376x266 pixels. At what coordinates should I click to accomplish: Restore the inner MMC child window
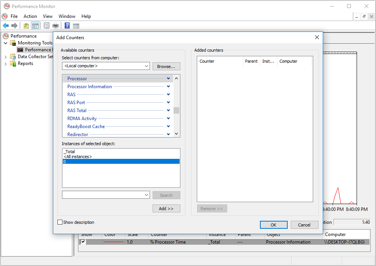point(364,16)
